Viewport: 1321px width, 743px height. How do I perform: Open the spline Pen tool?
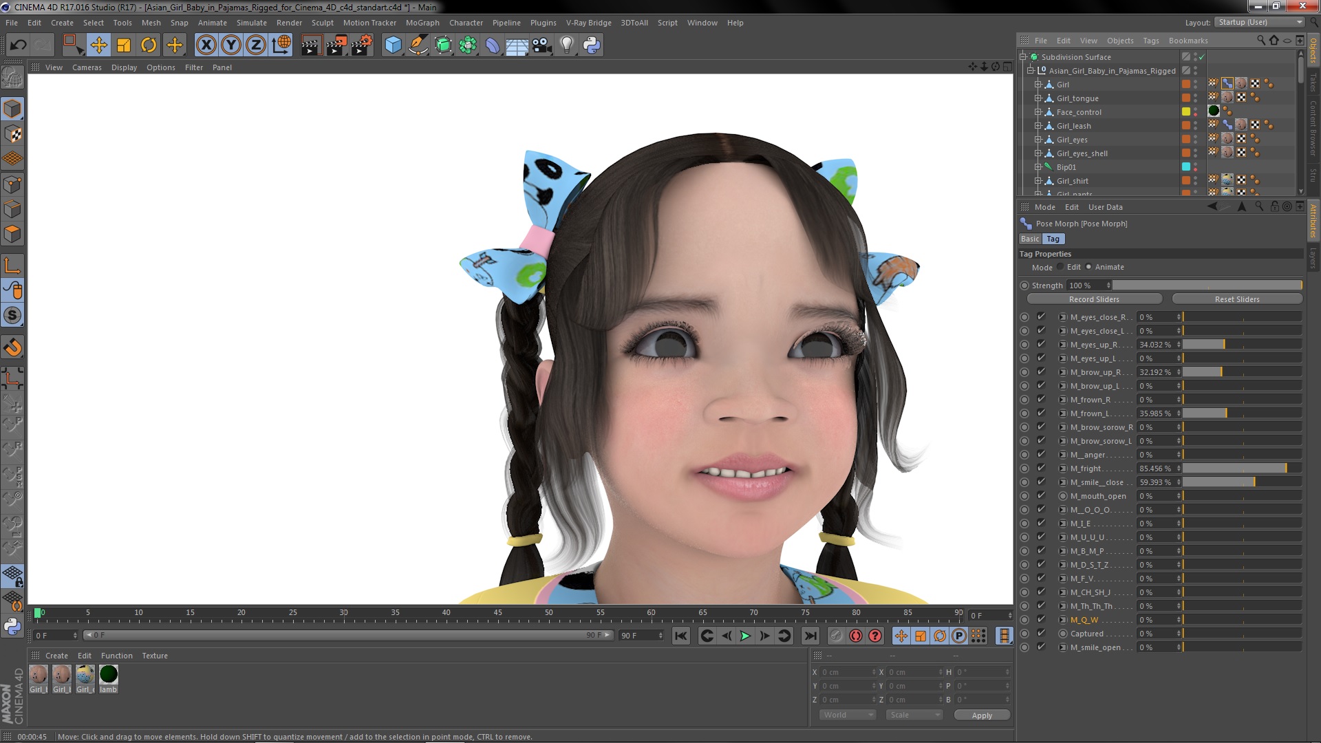[418, 45]
